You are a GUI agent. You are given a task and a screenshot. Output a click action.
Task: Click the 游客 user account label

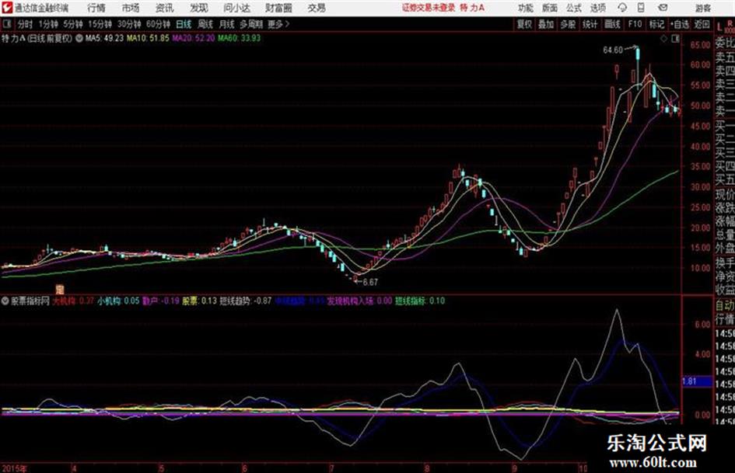pyautogui.click(x=703, y=8)
